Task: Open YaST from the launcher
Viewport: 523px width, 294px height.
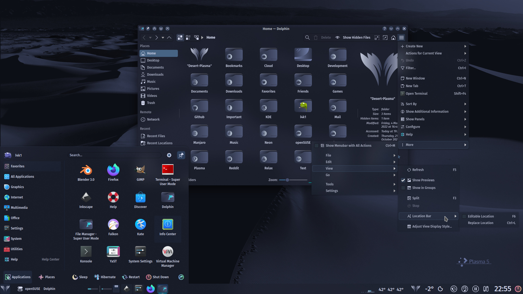Action: [113, 255]
